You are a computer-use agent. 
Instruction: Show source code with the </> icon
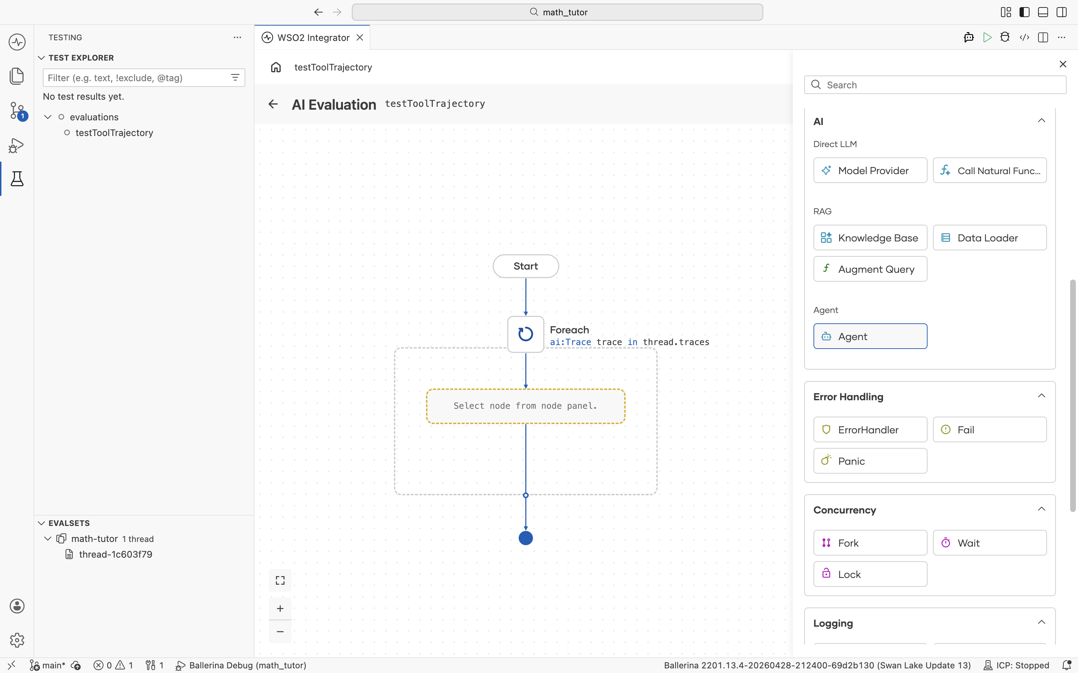(1024, 37)
